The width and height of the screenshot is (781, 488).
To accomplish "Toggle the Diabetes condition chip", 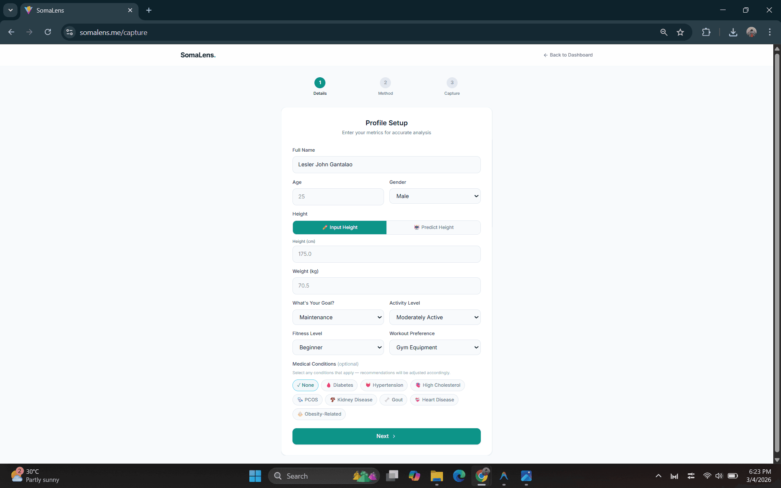I will click(339, 385).
